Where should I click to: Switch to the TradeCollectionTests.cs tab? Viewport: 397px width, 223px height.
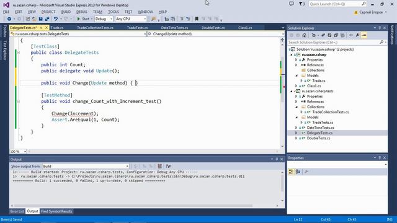coord(95,28)
